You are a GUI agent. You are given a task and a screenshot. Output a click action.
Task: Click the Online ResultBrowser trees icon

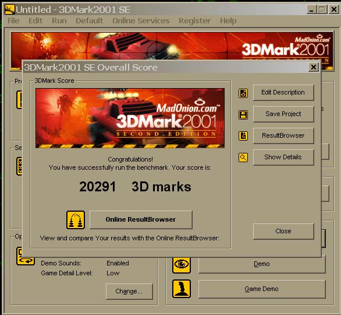[76, 220]
